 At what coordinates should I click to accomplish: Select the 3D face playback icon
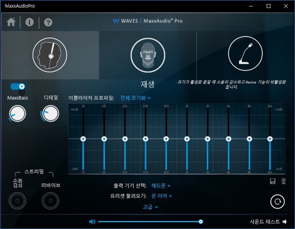148,55
